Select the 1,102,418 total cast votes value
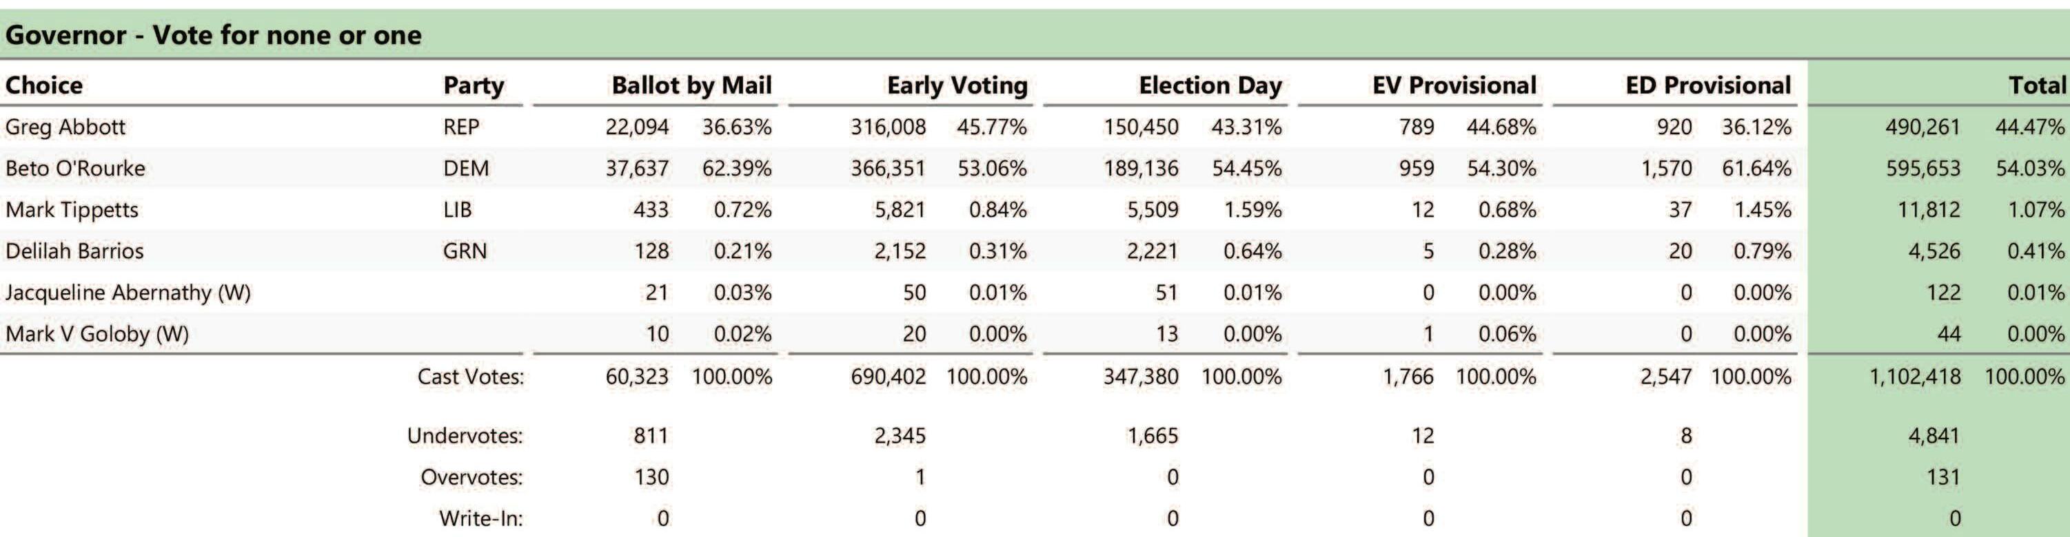The width and height of the screenshot is (2070, 537). 1915,377
